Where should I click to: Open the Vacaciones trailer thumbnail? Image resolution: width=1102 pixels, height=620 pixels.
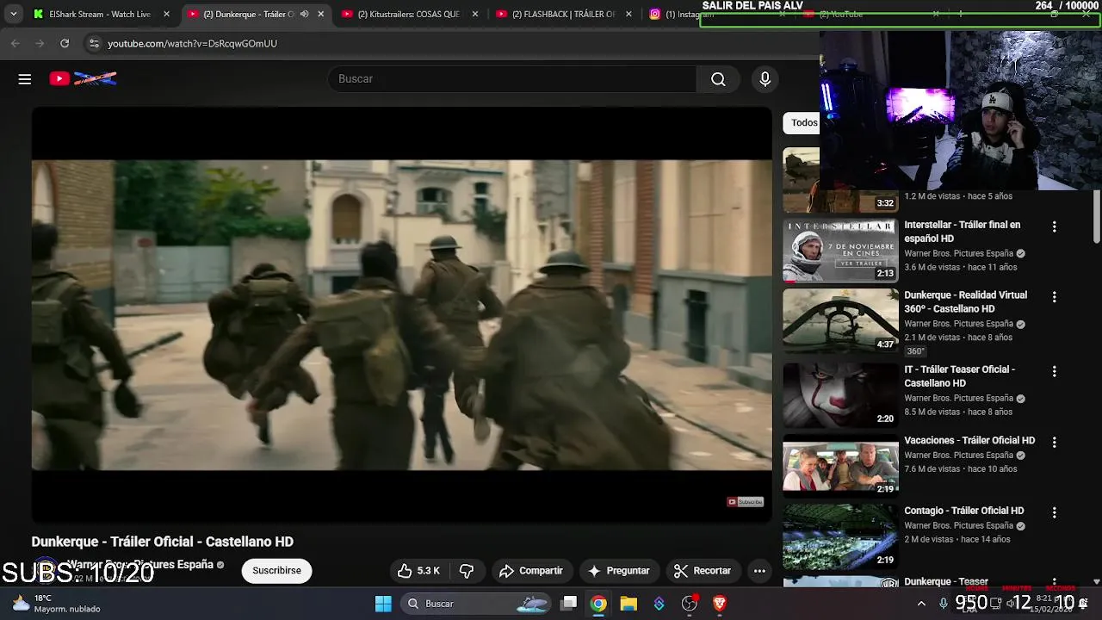840,466
